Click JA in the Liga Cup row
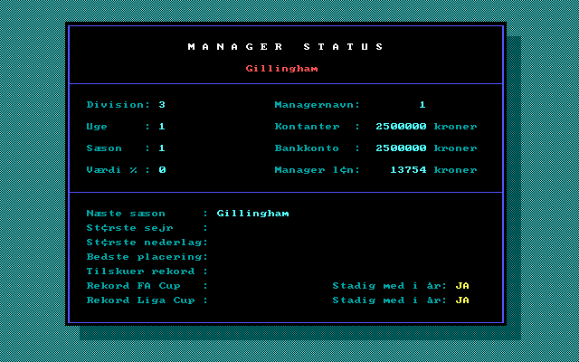Screen dimensions: 579x362 point(462,300)
